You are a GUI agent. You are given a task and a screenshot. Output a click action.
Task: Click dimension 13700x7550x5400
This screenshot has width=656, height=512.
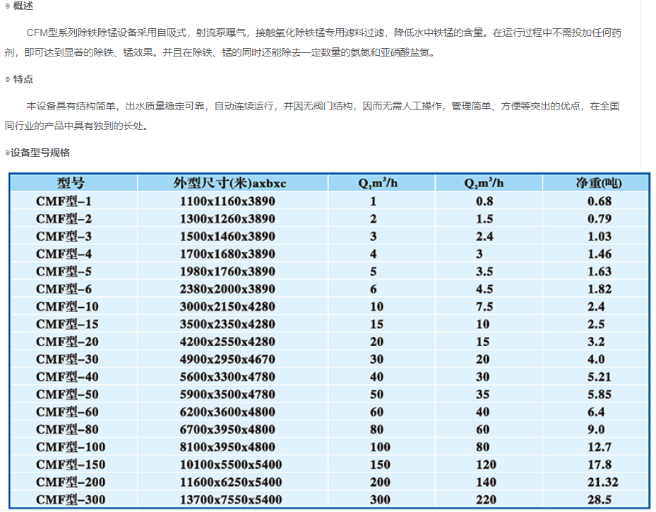point(231,500)
